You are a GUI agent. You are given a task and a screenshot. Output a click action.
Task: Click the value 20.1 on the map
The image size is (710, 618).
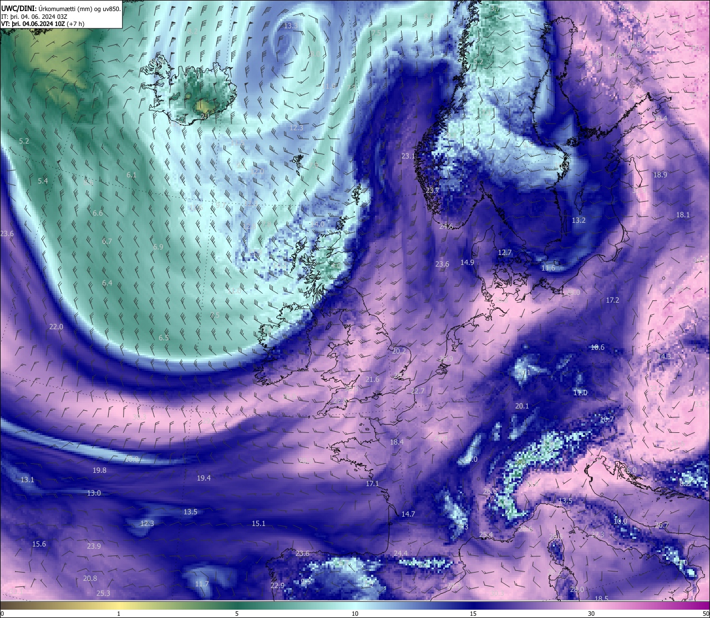click(x=522, y=406)
